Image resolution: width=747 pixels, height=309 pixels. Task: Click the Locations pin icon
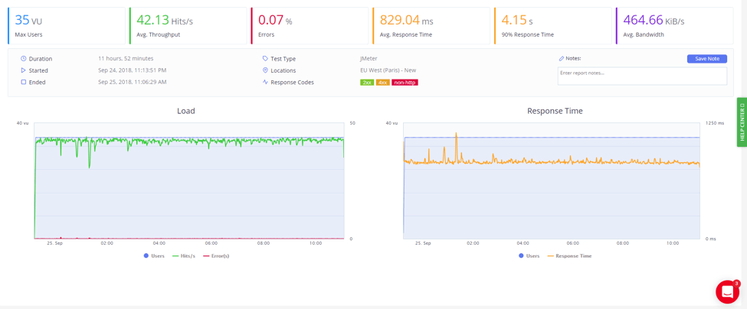(265, 70)
